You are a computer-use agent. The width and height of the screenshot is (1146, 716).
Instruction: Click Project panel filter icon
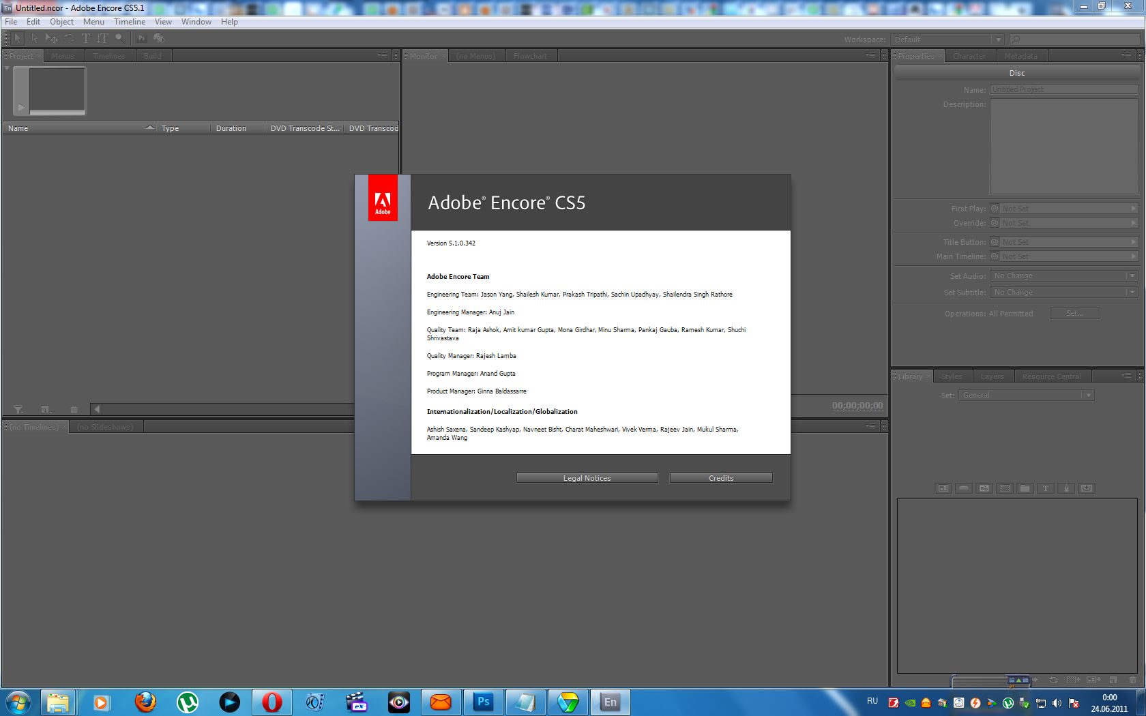pos(18,409)
